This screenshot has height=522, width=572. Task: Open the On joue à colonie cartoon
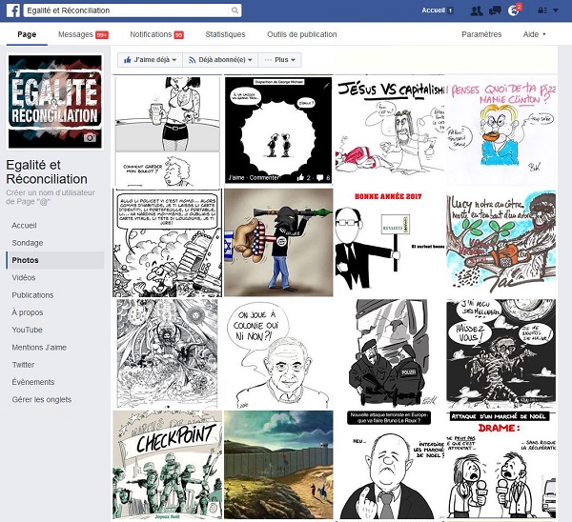[278, 354]
